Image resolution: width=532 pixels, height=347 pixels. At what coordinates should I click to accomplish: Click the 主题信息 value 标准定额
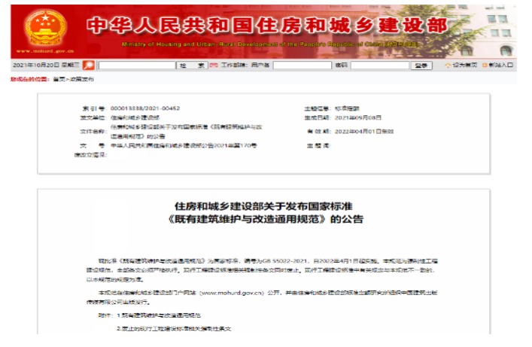(347, 108)
